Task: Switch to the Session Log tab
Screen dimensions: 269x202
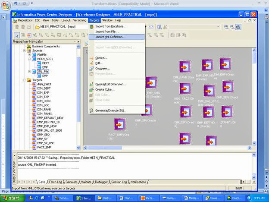Action: tap(119, 182)
